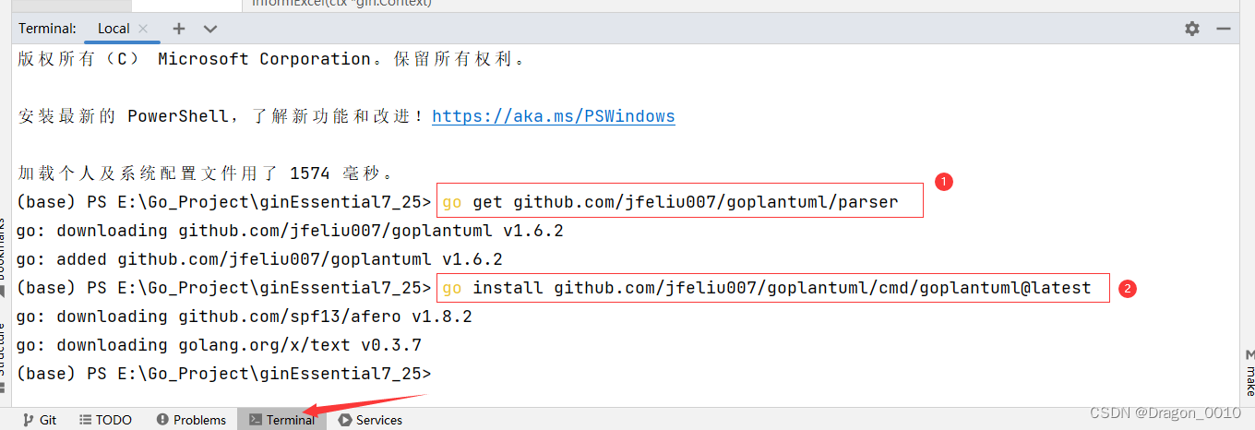Open the Problems tool window

pos(191,420)
